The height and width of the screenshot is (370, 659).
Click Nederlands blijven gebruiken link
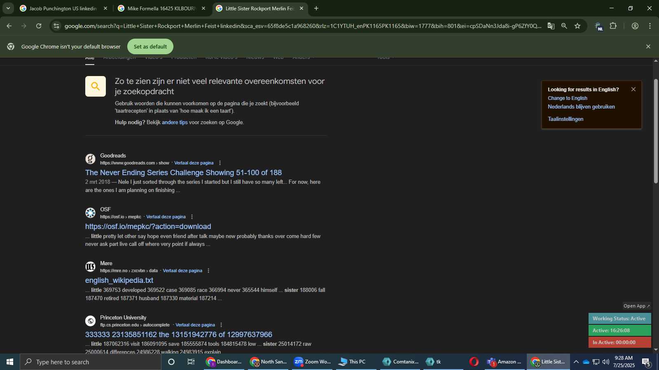pos(581,107)
